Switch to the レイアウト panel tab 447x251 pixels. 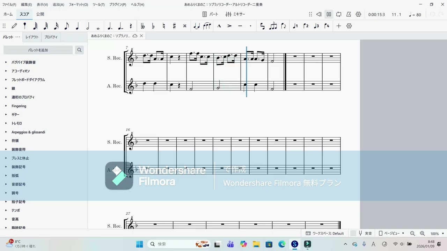click(x=32, y=37)
